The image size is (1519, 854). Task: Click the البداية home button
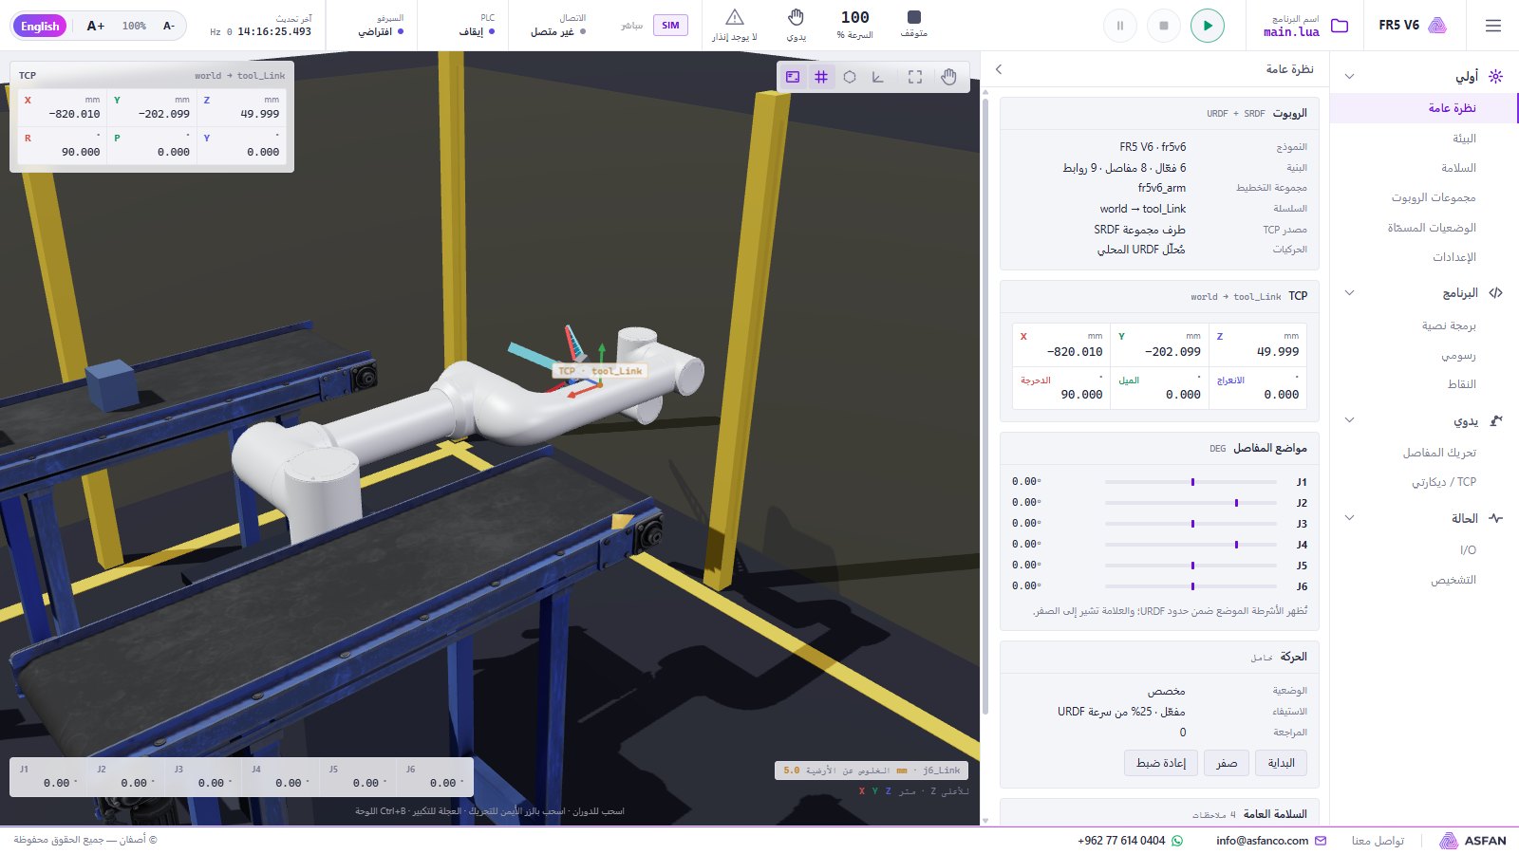(1281, 763)
